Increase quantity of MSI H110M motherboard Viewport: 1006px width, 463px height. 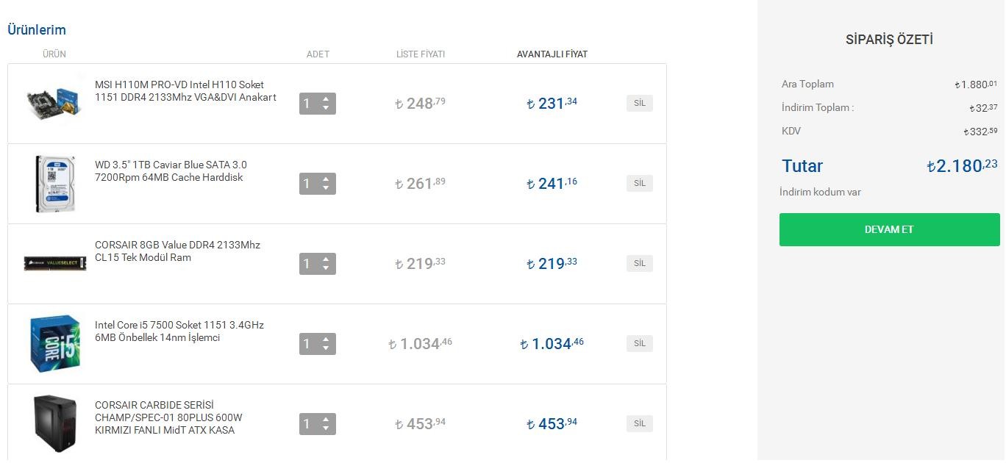(x=326, y=98)
